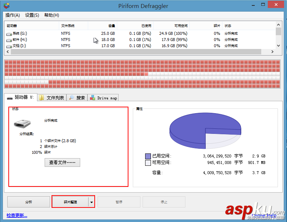Click the 3,064,299,520 used bytes value

pos(217,156)
